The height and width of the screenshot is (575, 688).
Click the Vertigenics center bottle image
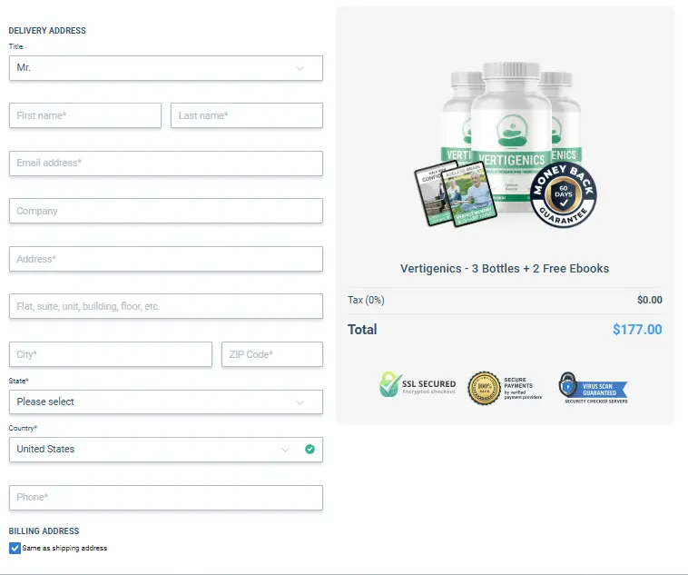tap(511, 137)
